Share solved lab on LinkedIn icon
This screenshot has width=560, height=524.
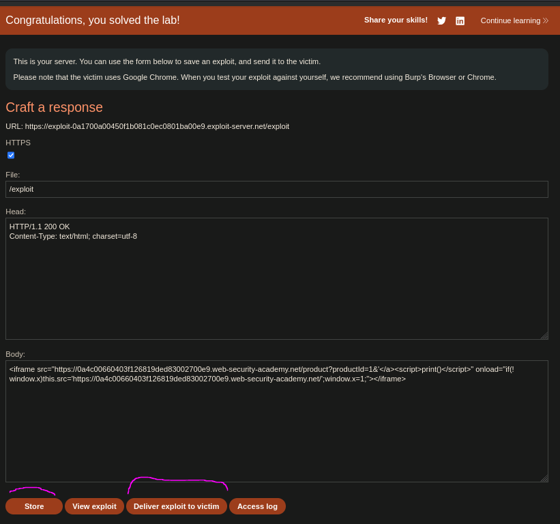click(460, 20)
